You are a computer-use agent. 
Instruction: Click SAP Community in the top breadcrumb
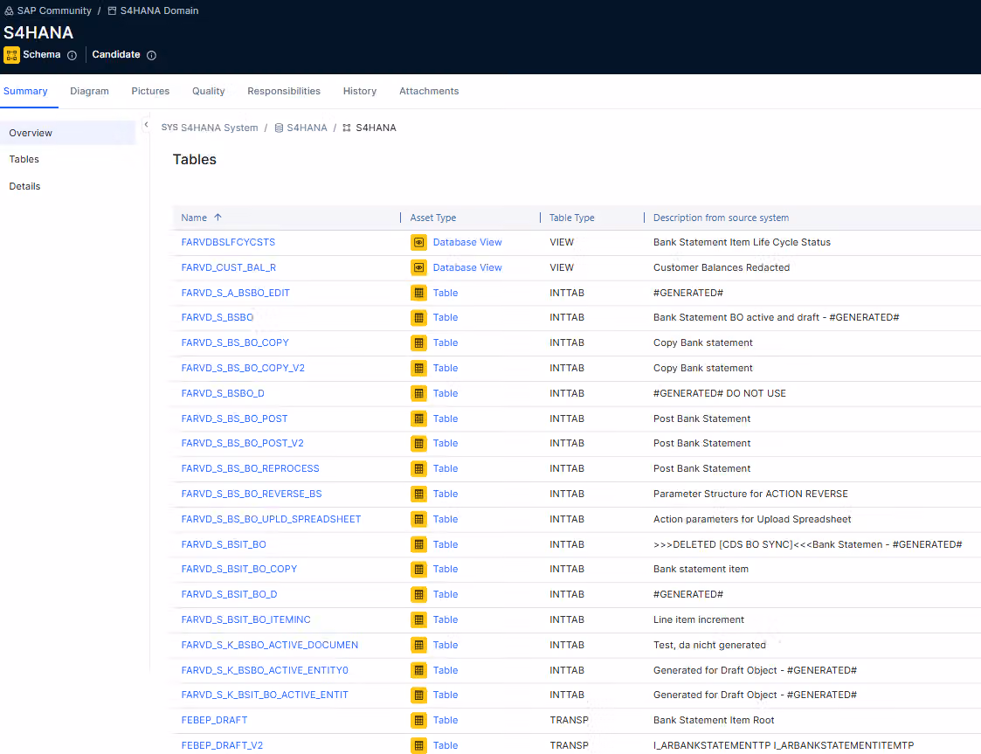coord(54,10)
